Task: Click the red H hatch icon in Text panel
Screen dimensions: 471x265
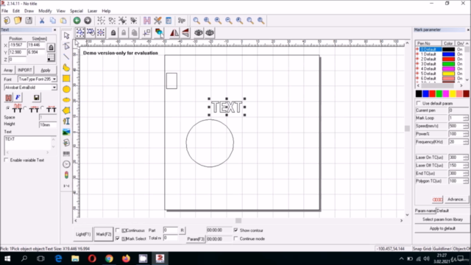Action: 8,97
